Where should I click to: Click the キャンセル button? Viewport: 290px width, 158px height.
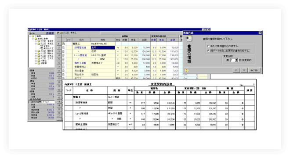point(254,70)
